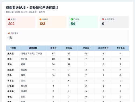This screenshot has width=135, height=102.
Task: Select the agent name 梭子渝
Action: click(11, 91)
